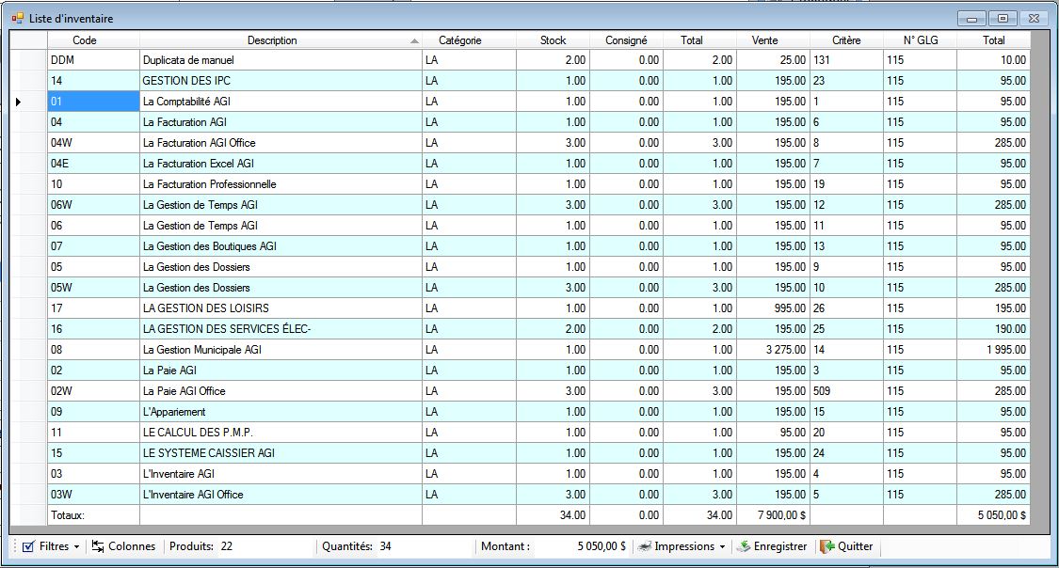
Task: Click the Impressions printer icon
Action: pyautogui.click(x=644, y=546)
